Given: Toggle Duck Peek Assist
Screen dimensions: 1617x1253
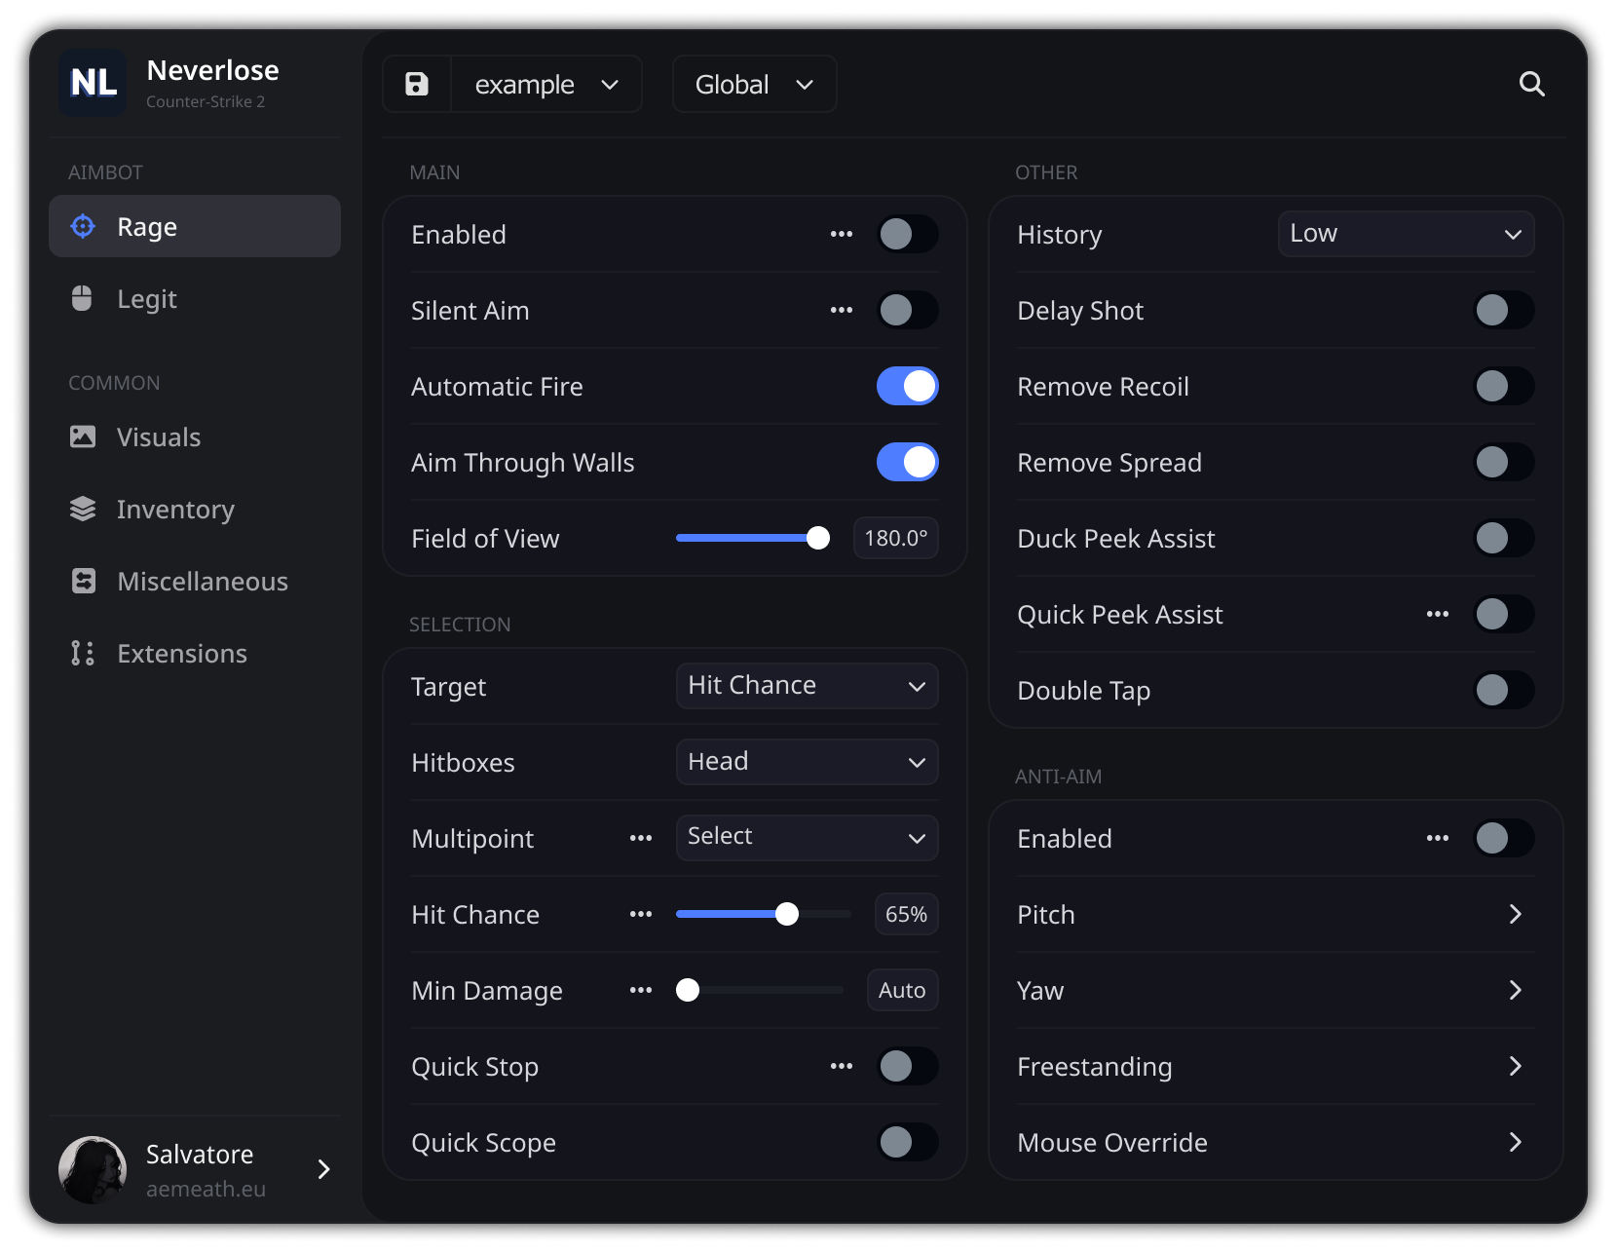Looking at the screenshot, I should 1504,538.
